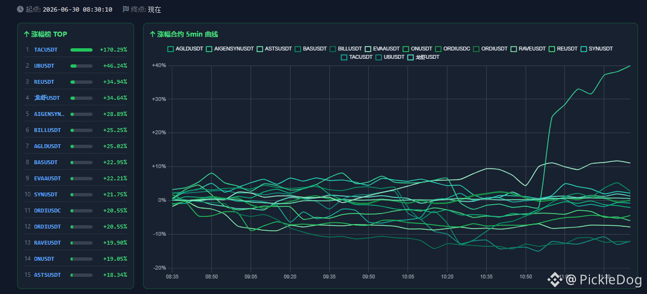
Task: Click the REUSDT gain progress bar
Action: [x=81, y=82]
